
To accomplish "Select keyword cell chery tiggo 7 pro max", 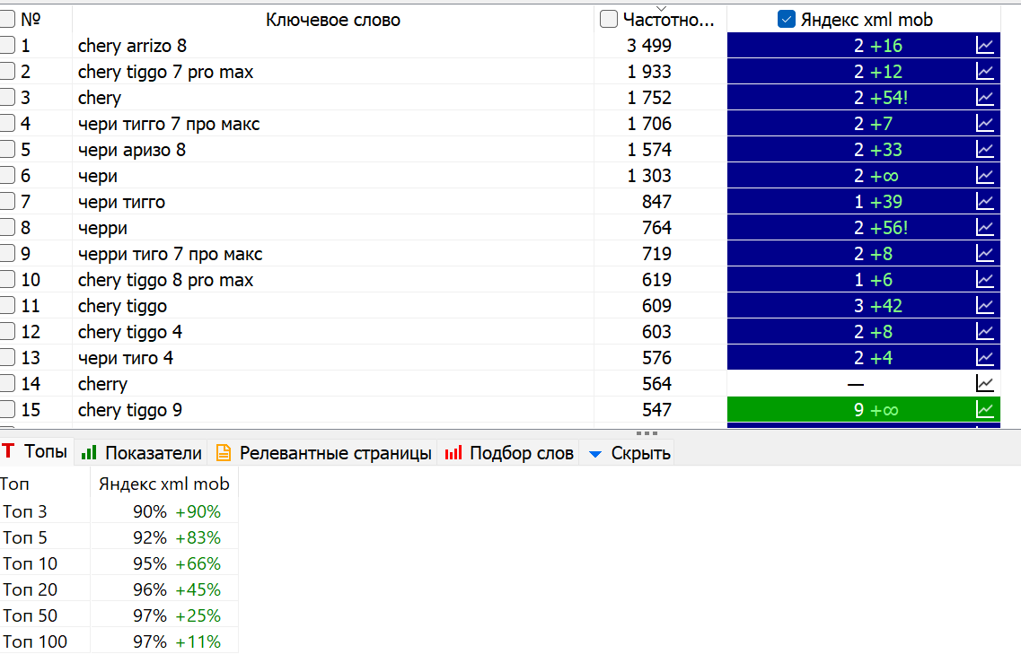I will (x=333, y=72).
